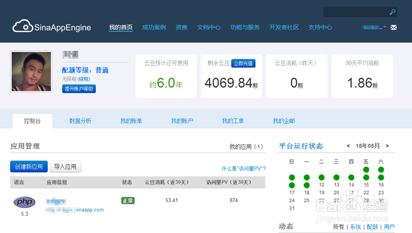This screenshot has width=412, height=233.
Task: Click 我的应用（1） label
Action: [246, 147]
